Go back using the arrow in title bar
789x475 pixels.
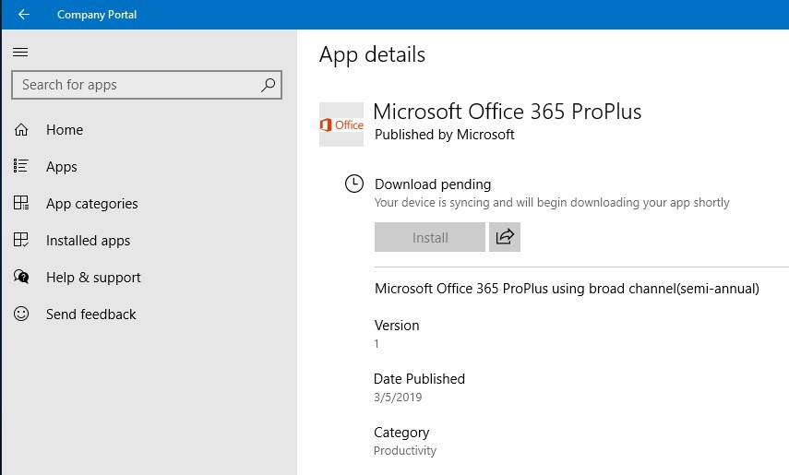[x=24, y=15]
